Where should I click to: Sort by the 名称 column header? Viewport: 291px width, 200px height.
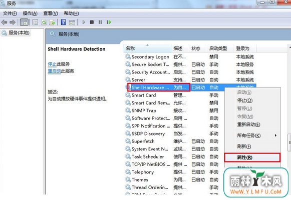pyautogui.click(x=147, y=48)
